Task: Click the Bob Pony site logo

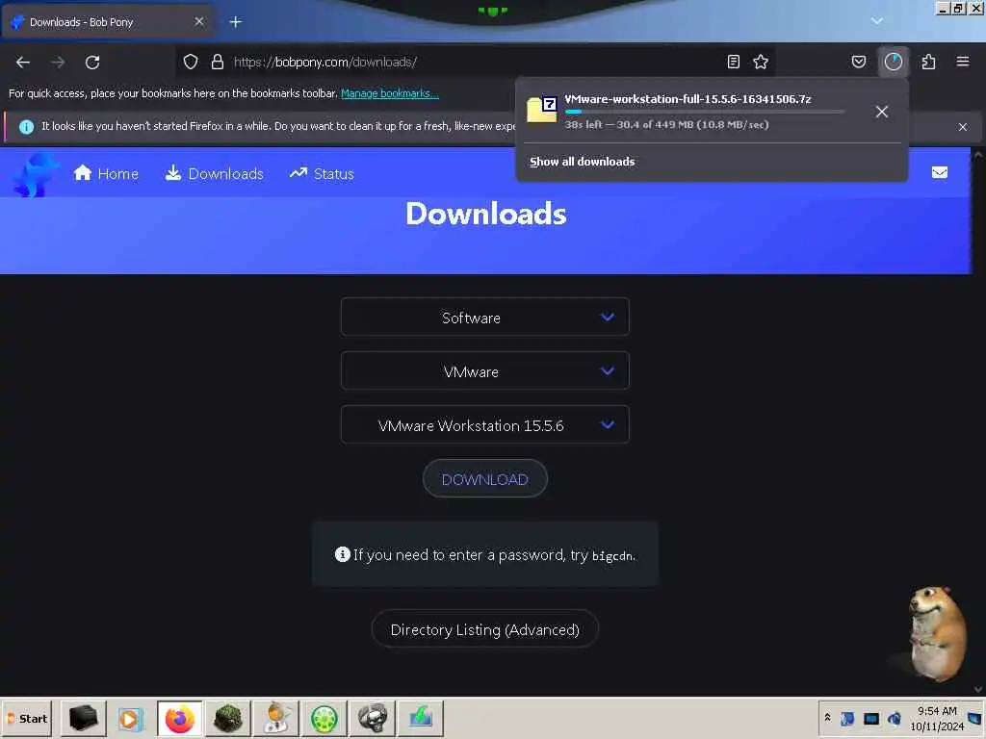Action: pos(36,174)
